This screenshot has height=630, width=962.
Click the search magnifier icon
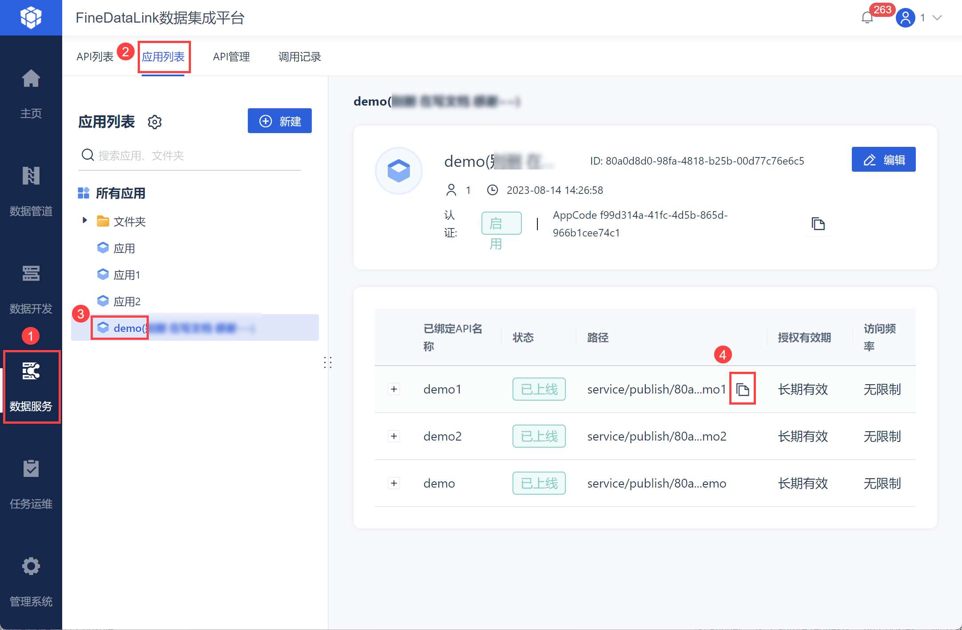click(87, 155)
